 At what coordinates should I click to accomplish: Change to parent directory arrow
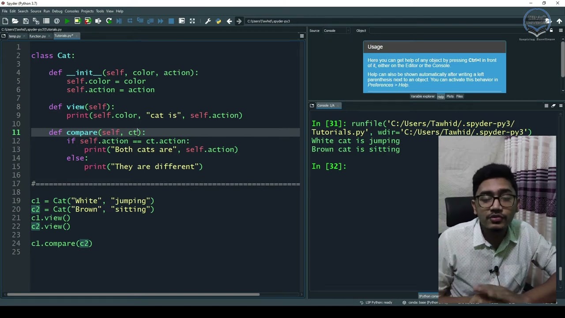coord(559,21)
